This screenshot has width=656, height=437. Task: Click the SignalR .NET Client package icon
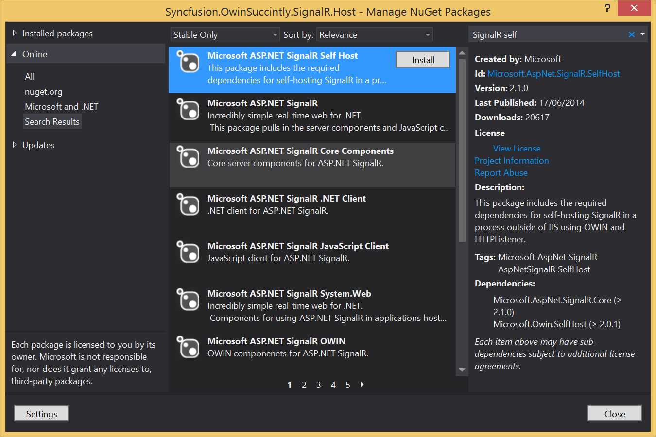coord(188,204)
